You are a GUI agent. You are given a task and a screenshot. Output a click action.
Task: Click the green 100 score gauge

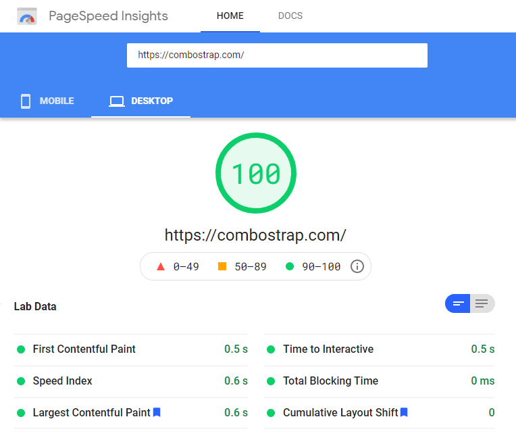[255, 174]
